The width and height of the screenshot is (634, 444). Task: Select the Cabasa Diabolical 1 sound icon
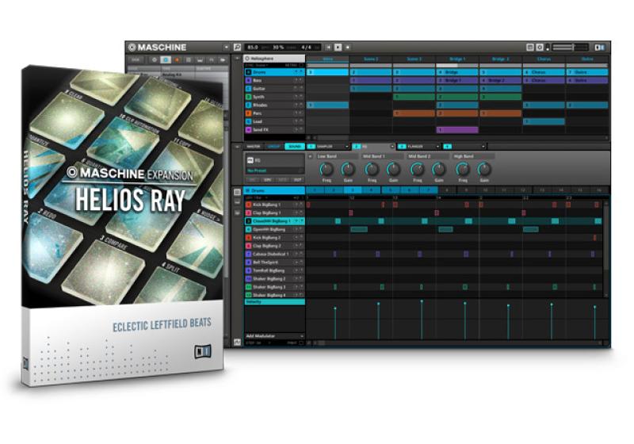(x=249, y=255)
